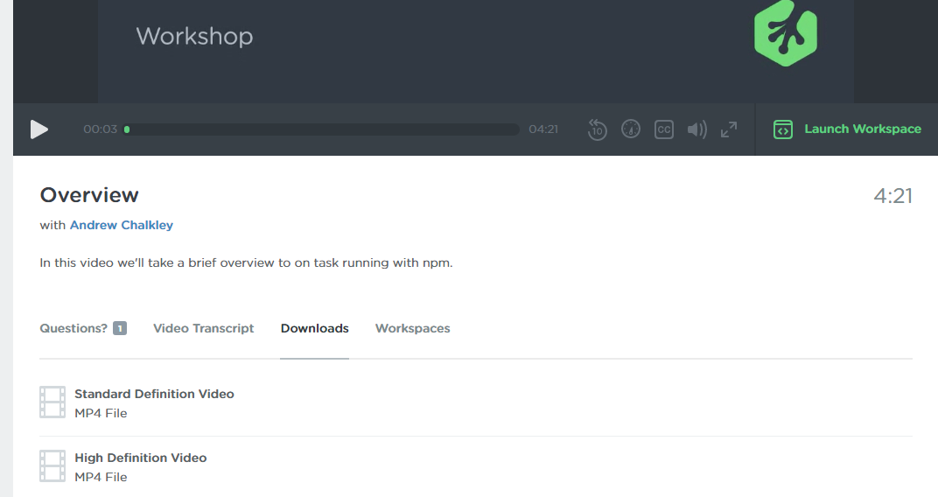Enter fullscreen video mode
938x497 pixels.
point(728,129)
